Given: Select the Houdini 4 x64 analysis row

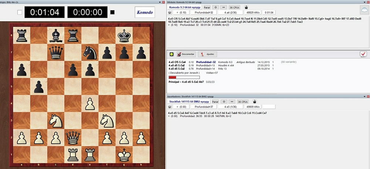Looking at the screenshot, I should pos(222,65).
